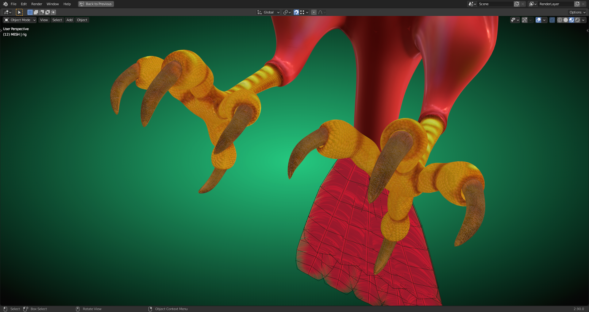Image resolution: width=589 pixels, height=312 pixels.
Task: Open the Global transform orientation dropdown
Action: pyautogui.click(x=268, y=12)
